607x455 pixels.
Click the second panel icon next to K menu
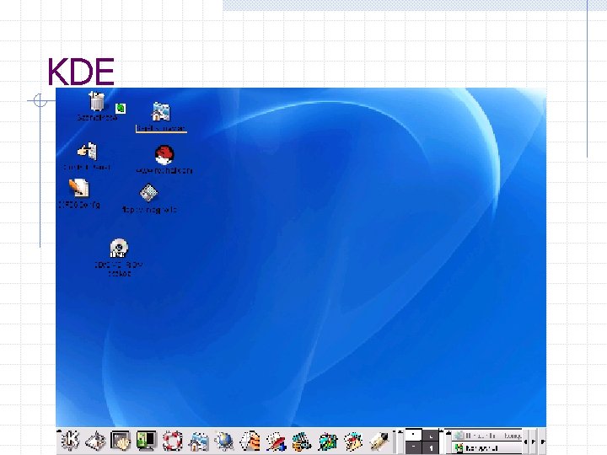click(95, 441)
